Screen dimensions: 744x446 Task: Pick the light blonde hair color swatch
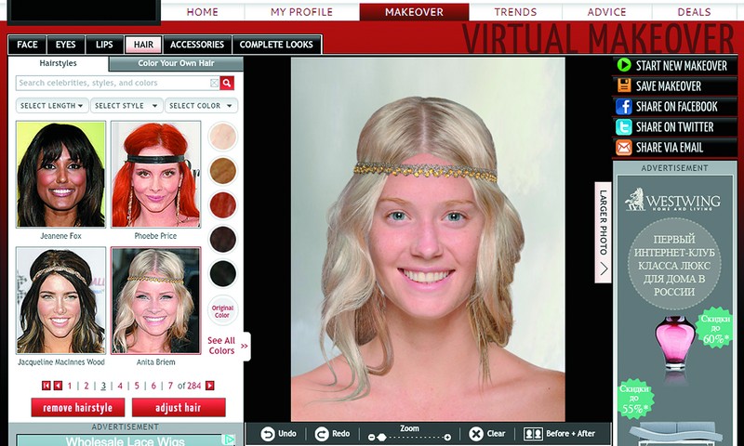pyautogui.click(x=222, y=137)
